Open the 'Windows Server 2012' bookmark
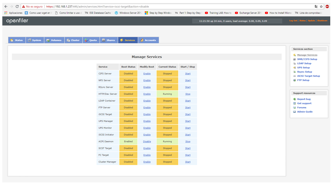Image resolution: width=332 pixels, height=187 pixels. click(128, 13)
